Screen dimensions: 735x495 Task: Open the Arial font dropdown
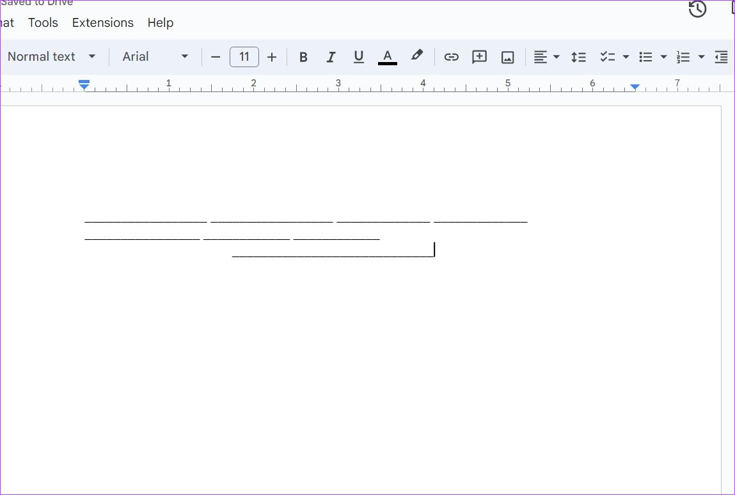[x=155, y=57]
